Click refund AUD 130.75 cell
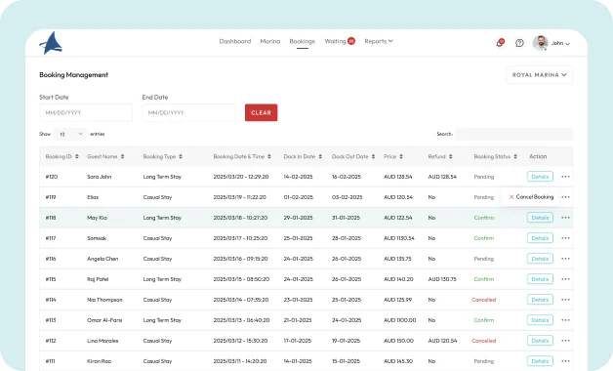This screenshot has height=371, width=613. coord(442,279)
